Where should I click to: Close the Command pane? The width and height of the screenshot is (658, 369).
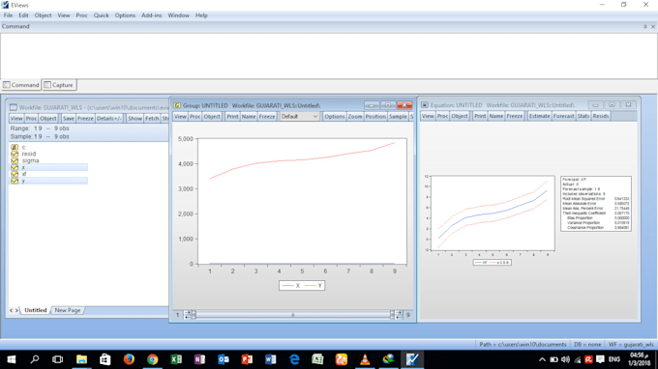pyautogui.click(x=653, y=26)
